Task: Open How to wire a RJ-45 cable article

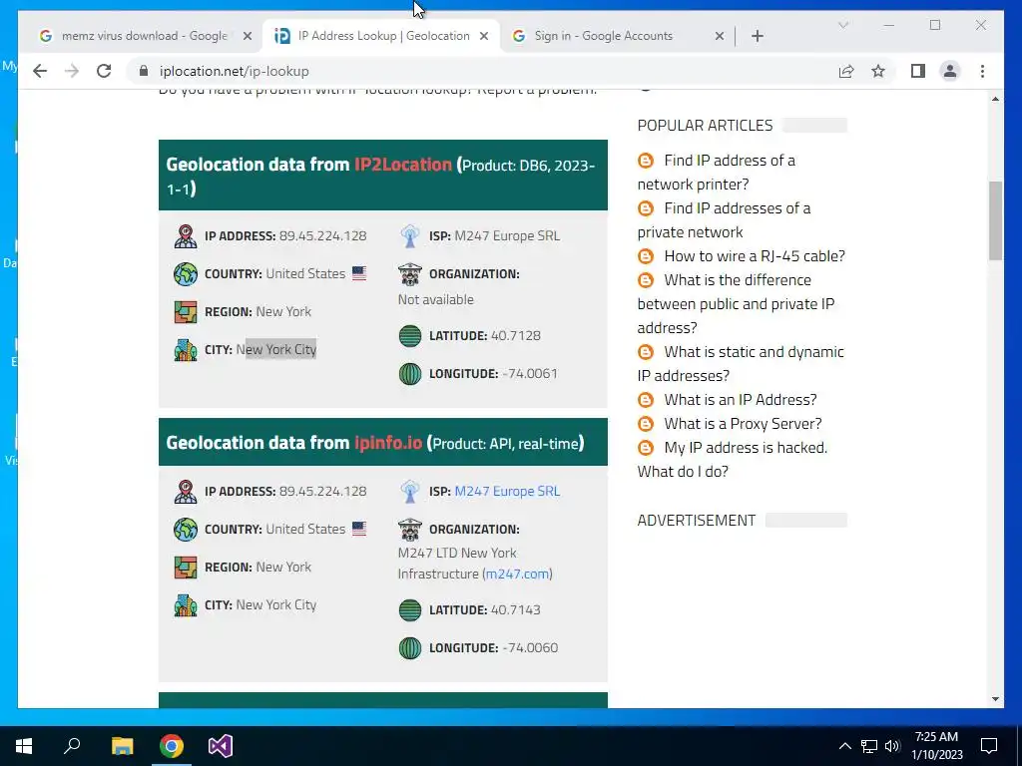Action: [755, 256]
